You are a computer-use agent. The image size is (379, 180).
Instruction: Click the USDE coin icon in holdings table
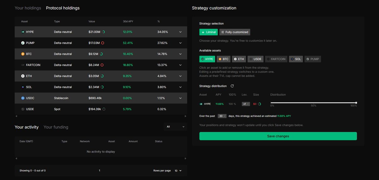coord(23,109)
